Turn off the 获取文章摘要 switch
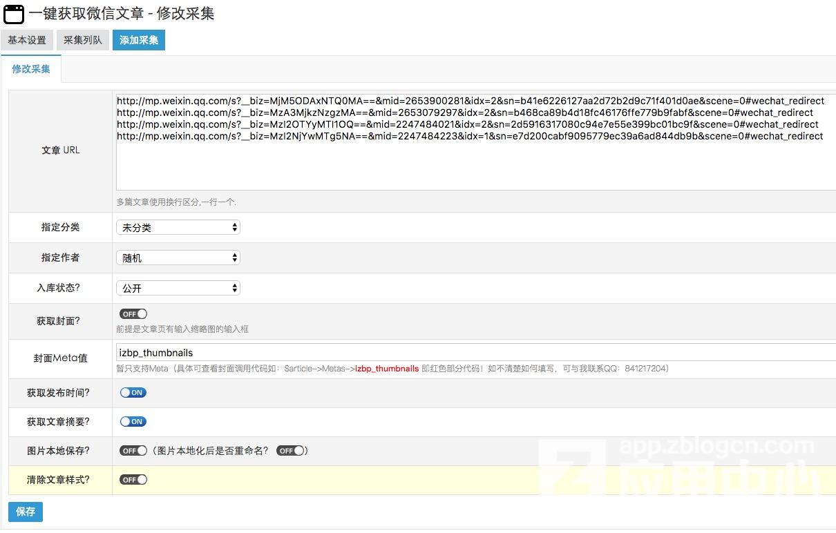This screenshot has width=836, height=533. [x=133, y=422]
